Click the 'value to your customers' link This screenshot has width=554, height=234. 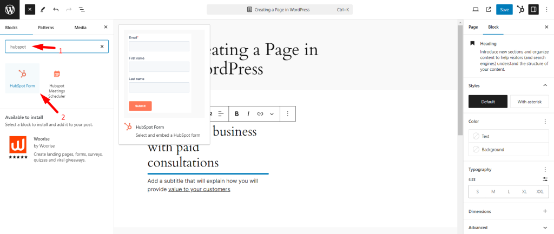199,189
